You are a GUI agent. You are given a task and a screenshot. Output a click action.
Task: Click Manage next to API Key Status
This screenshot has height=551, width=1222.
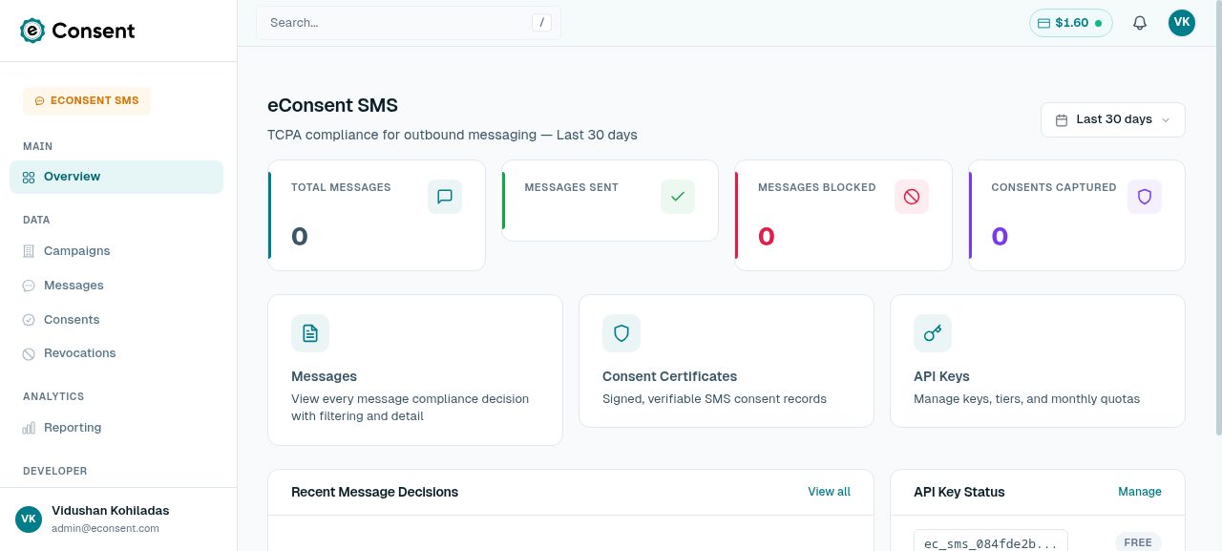click(x=1140, y=491)
